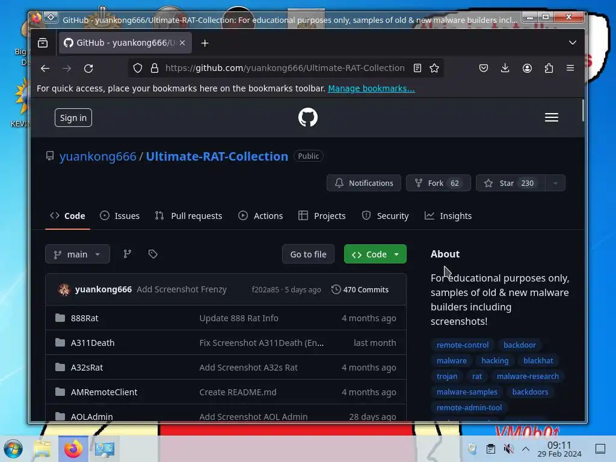The height and width of the screenshot is (462, 616).
Task: Open the Firefox account icon
Action: tap(527, 68)
